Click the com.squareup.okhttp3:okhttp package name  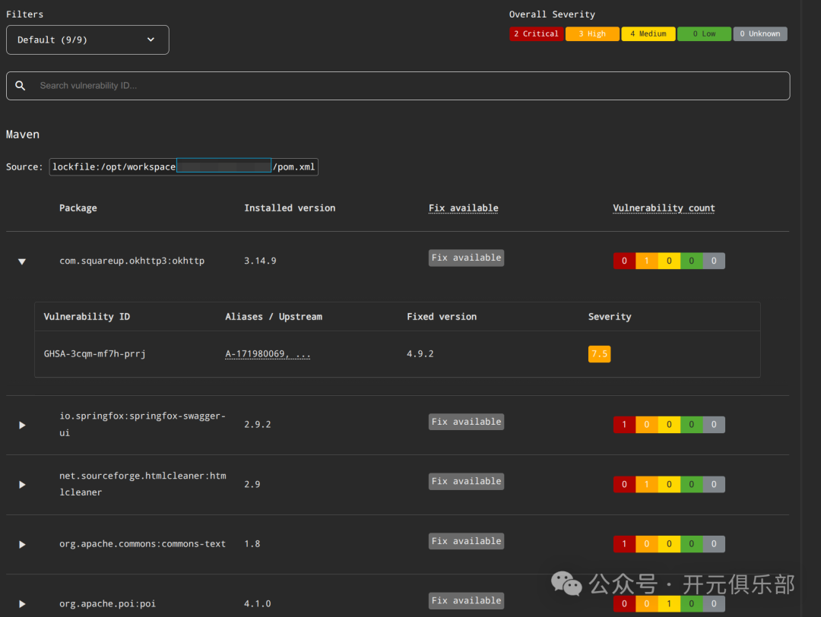tap(132, 261)
